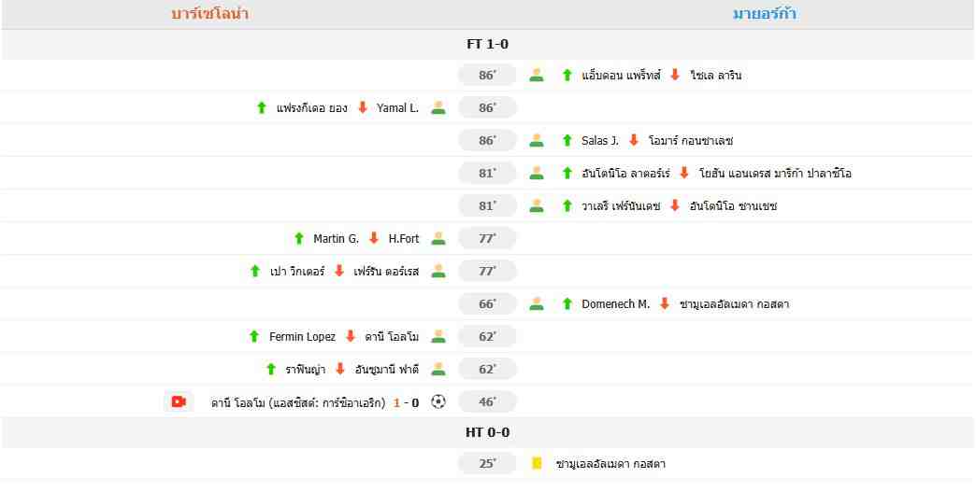
Task: Select ดานี โอลโม in the 62' substitution row
Action: point(392,337)
